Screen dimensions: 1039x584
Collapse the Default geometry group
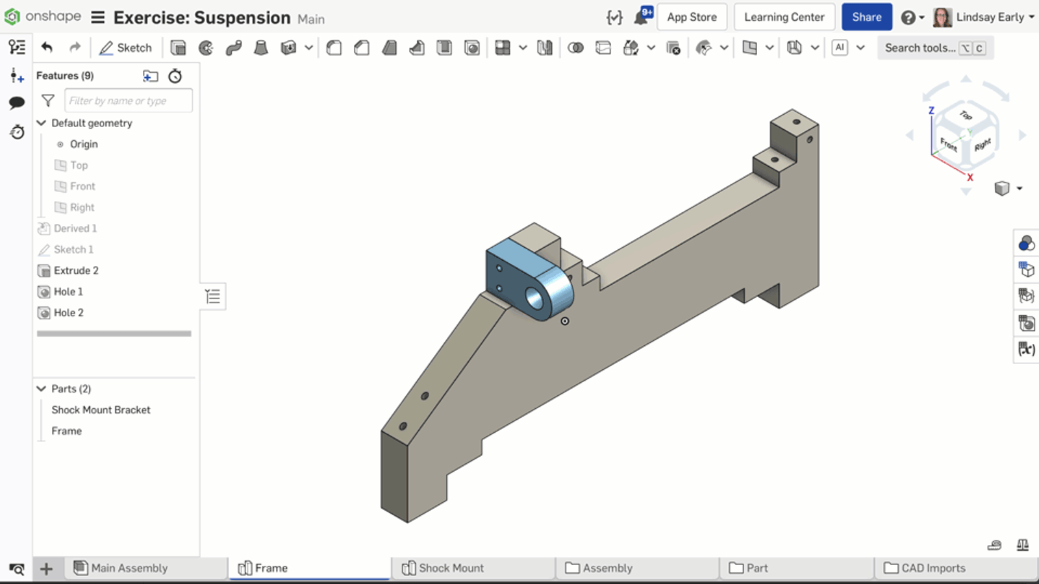point(41,123)
